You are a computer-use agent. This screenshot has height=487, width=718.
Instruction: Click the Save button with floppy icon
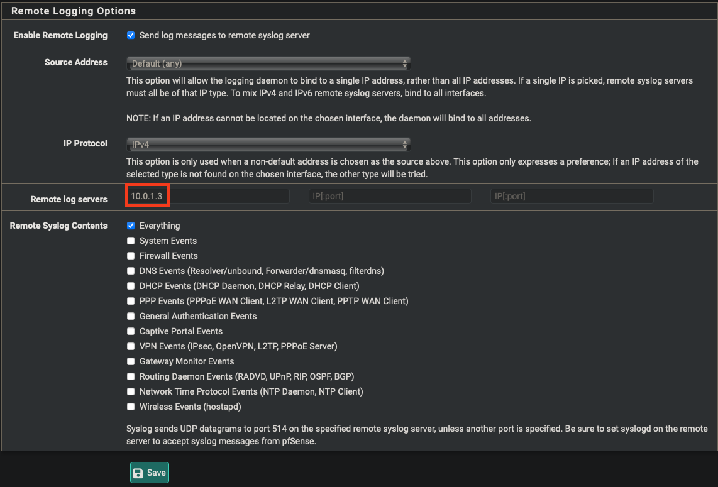[x=150, y=473]
